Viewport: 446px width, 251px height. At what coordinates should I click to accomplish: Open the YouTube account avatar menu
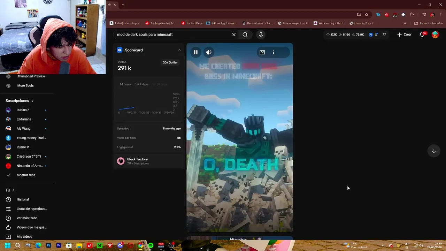pyautogui.click(x=435, y=35)
